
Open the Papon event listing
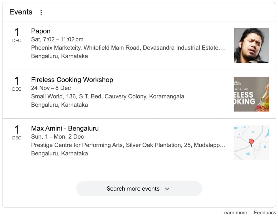pyautogui.click(x=41, y=31)
